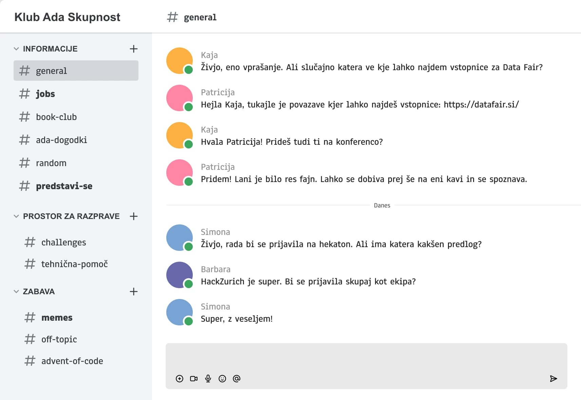The height and width of the screenshot is (400, 581).
Task: Add a channel to INFORMACIJE section
Action: 134,49
